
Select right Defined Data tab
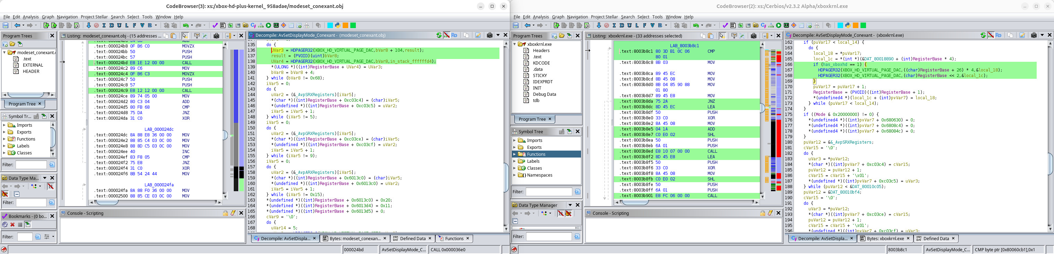pos(936,238)
